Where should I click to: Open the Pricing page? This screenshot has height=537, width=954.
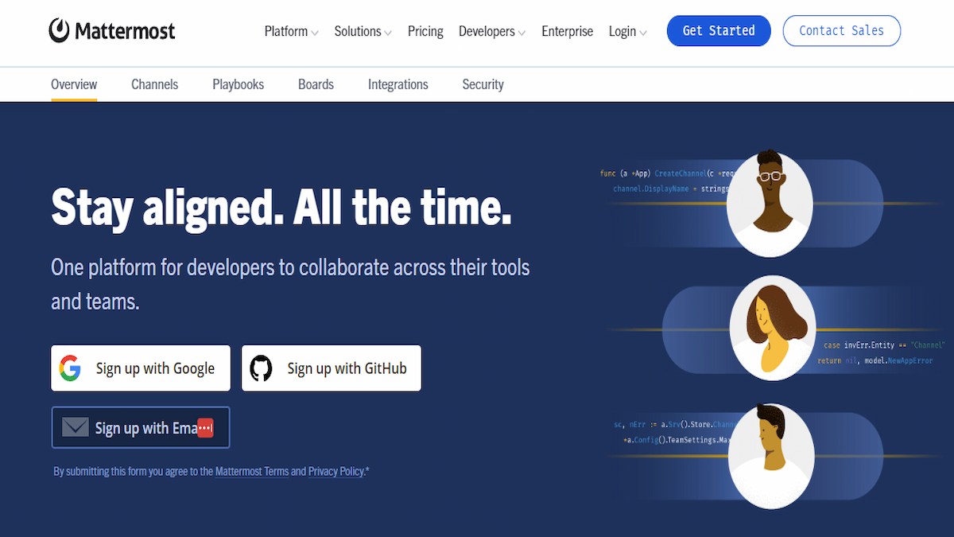[x=425, y=31]
